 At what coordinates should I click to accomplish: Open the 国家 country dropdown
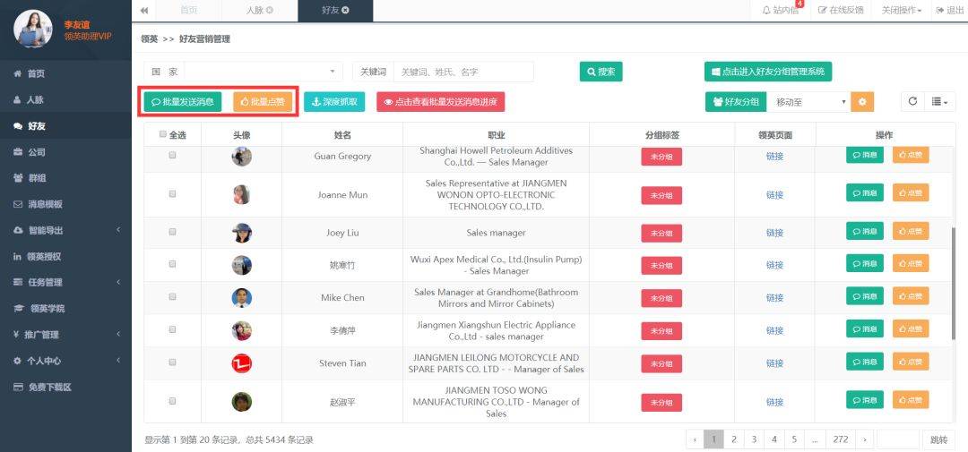(x=264, y=72)
